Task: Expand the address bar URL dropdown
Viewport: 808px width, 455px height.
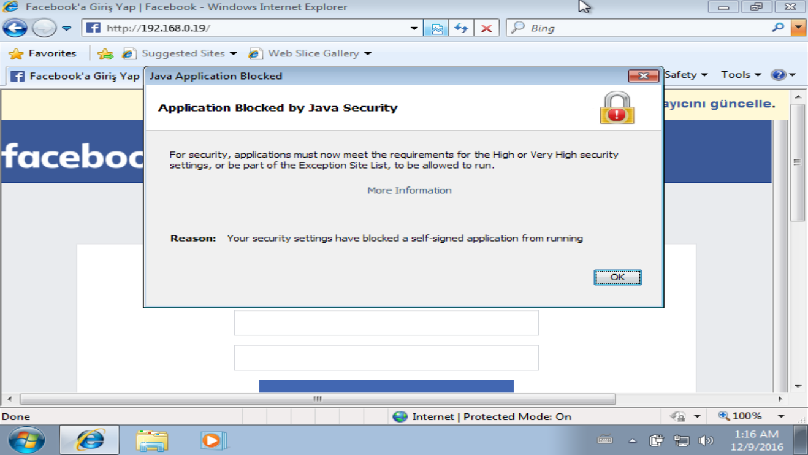Action: (414, 28)
